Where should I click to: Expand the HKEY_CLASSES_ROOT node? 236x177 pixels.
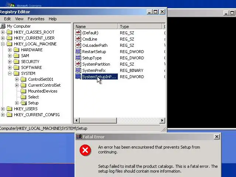pyautogui.click(x=3, y=32)
